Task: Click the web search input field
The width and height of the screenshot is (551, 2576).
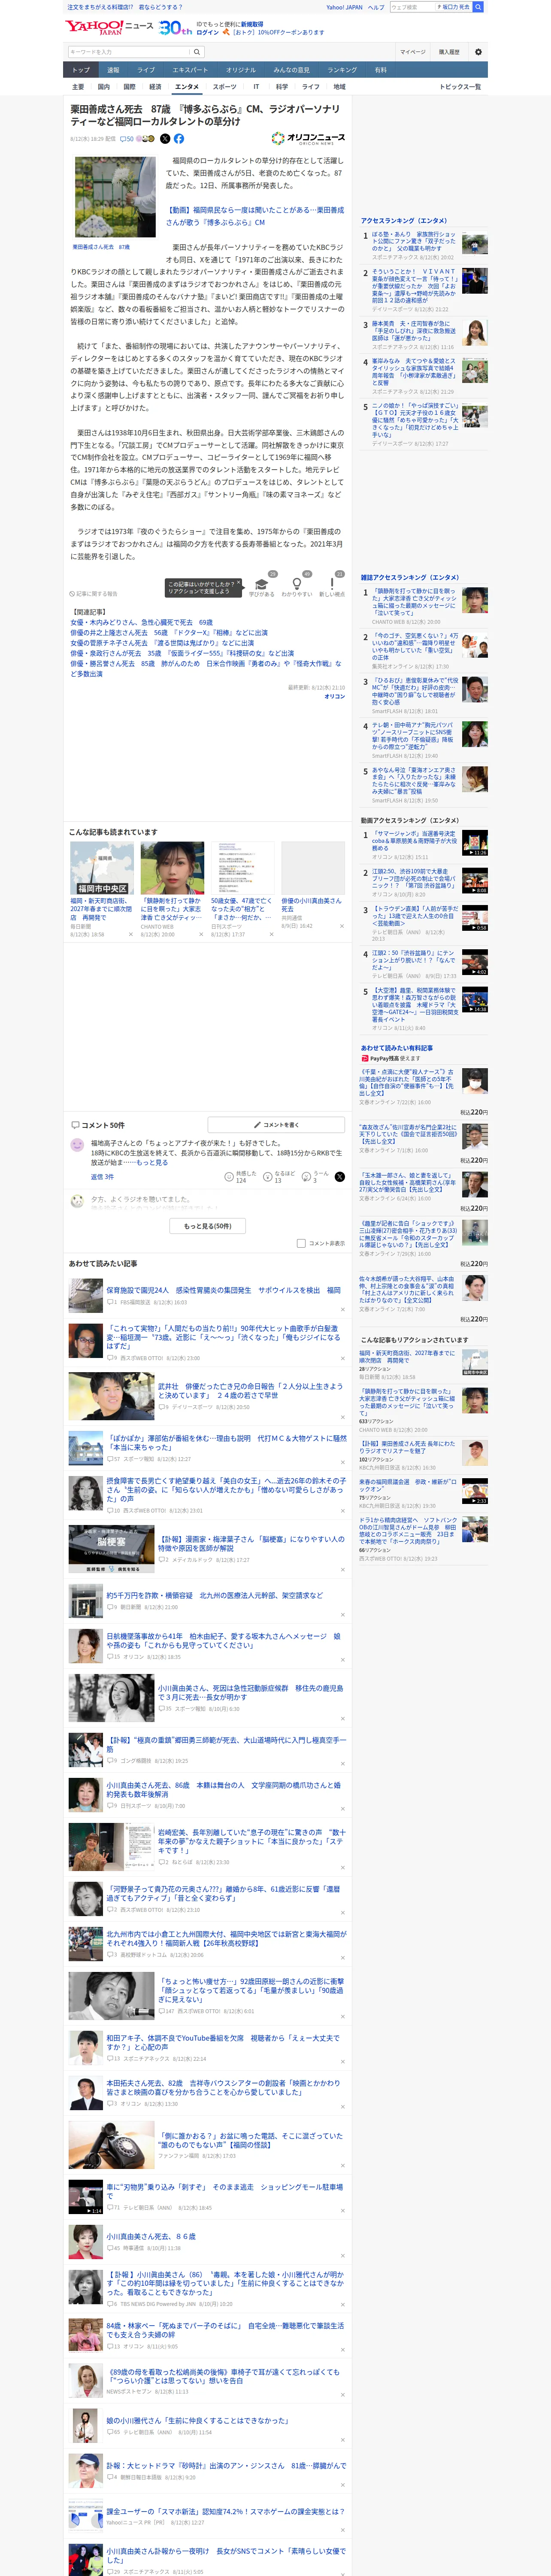Action: pos(413,7)
